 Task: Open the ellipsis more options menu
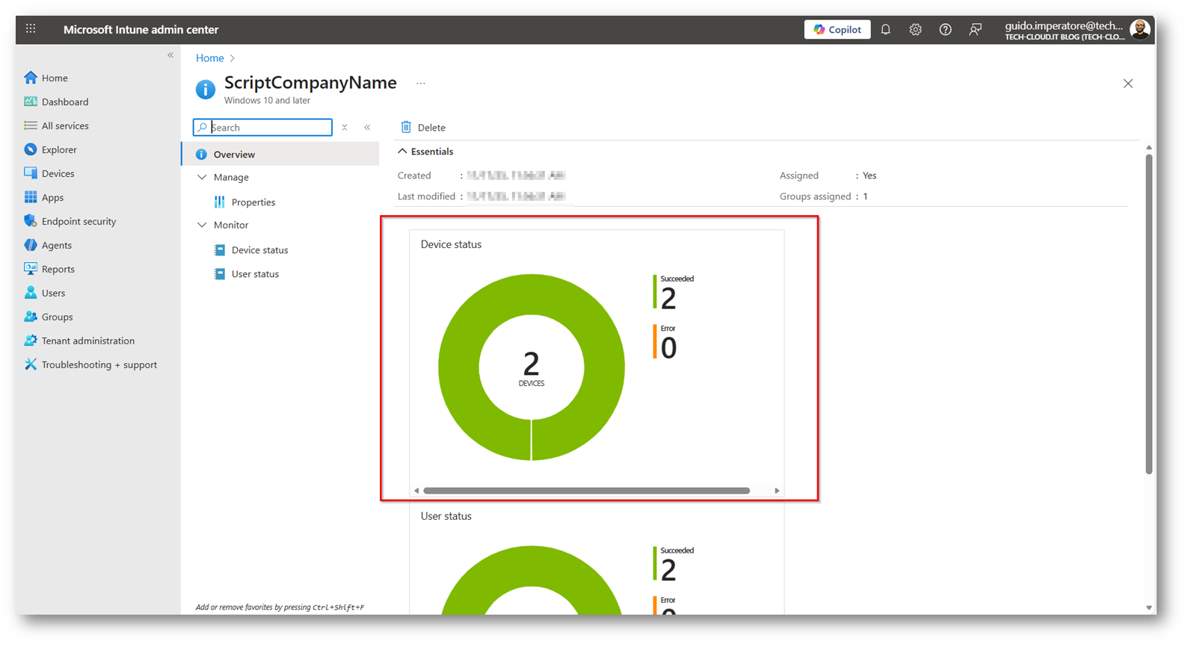(x=421, y=84)
